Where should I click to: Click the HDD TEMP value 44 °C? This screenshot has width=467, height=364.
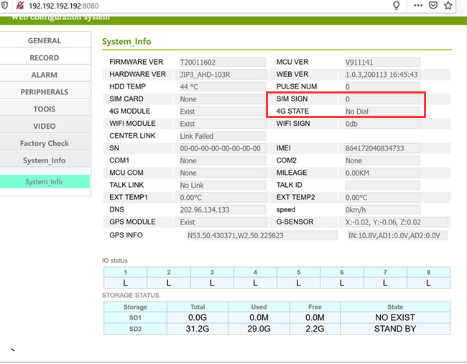[x=223, y=87]
